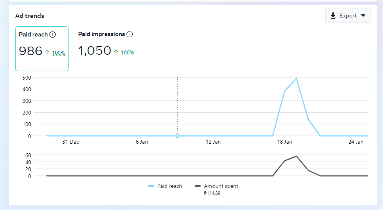The image size is (383, 210).
Task: Click the green up arrow beside 986
Action: pyautogui.click(x=47, y=52)
